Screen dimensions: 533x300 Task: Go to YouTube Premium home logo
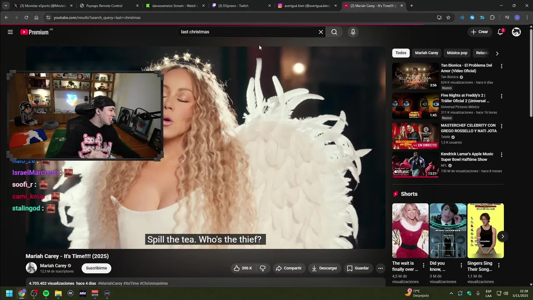(x=35, y=32)
